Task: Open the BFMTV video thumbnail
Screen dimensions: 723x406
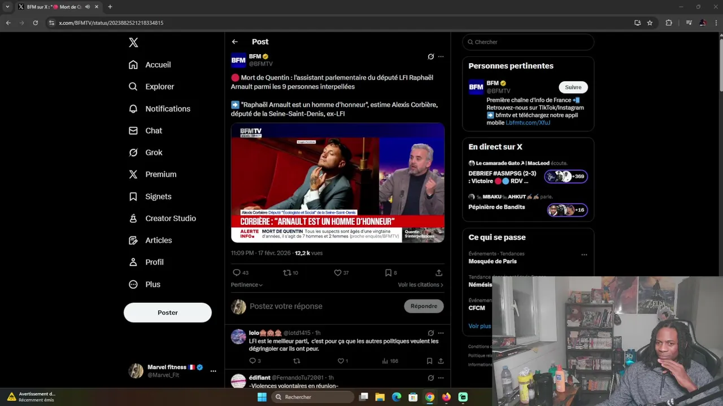Action: point(338,183)
